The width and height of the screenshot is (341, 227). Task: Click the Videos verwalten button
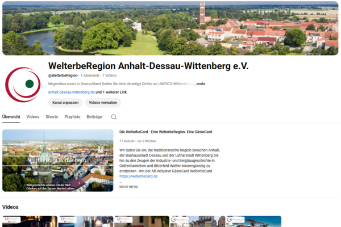pos(103,103)
